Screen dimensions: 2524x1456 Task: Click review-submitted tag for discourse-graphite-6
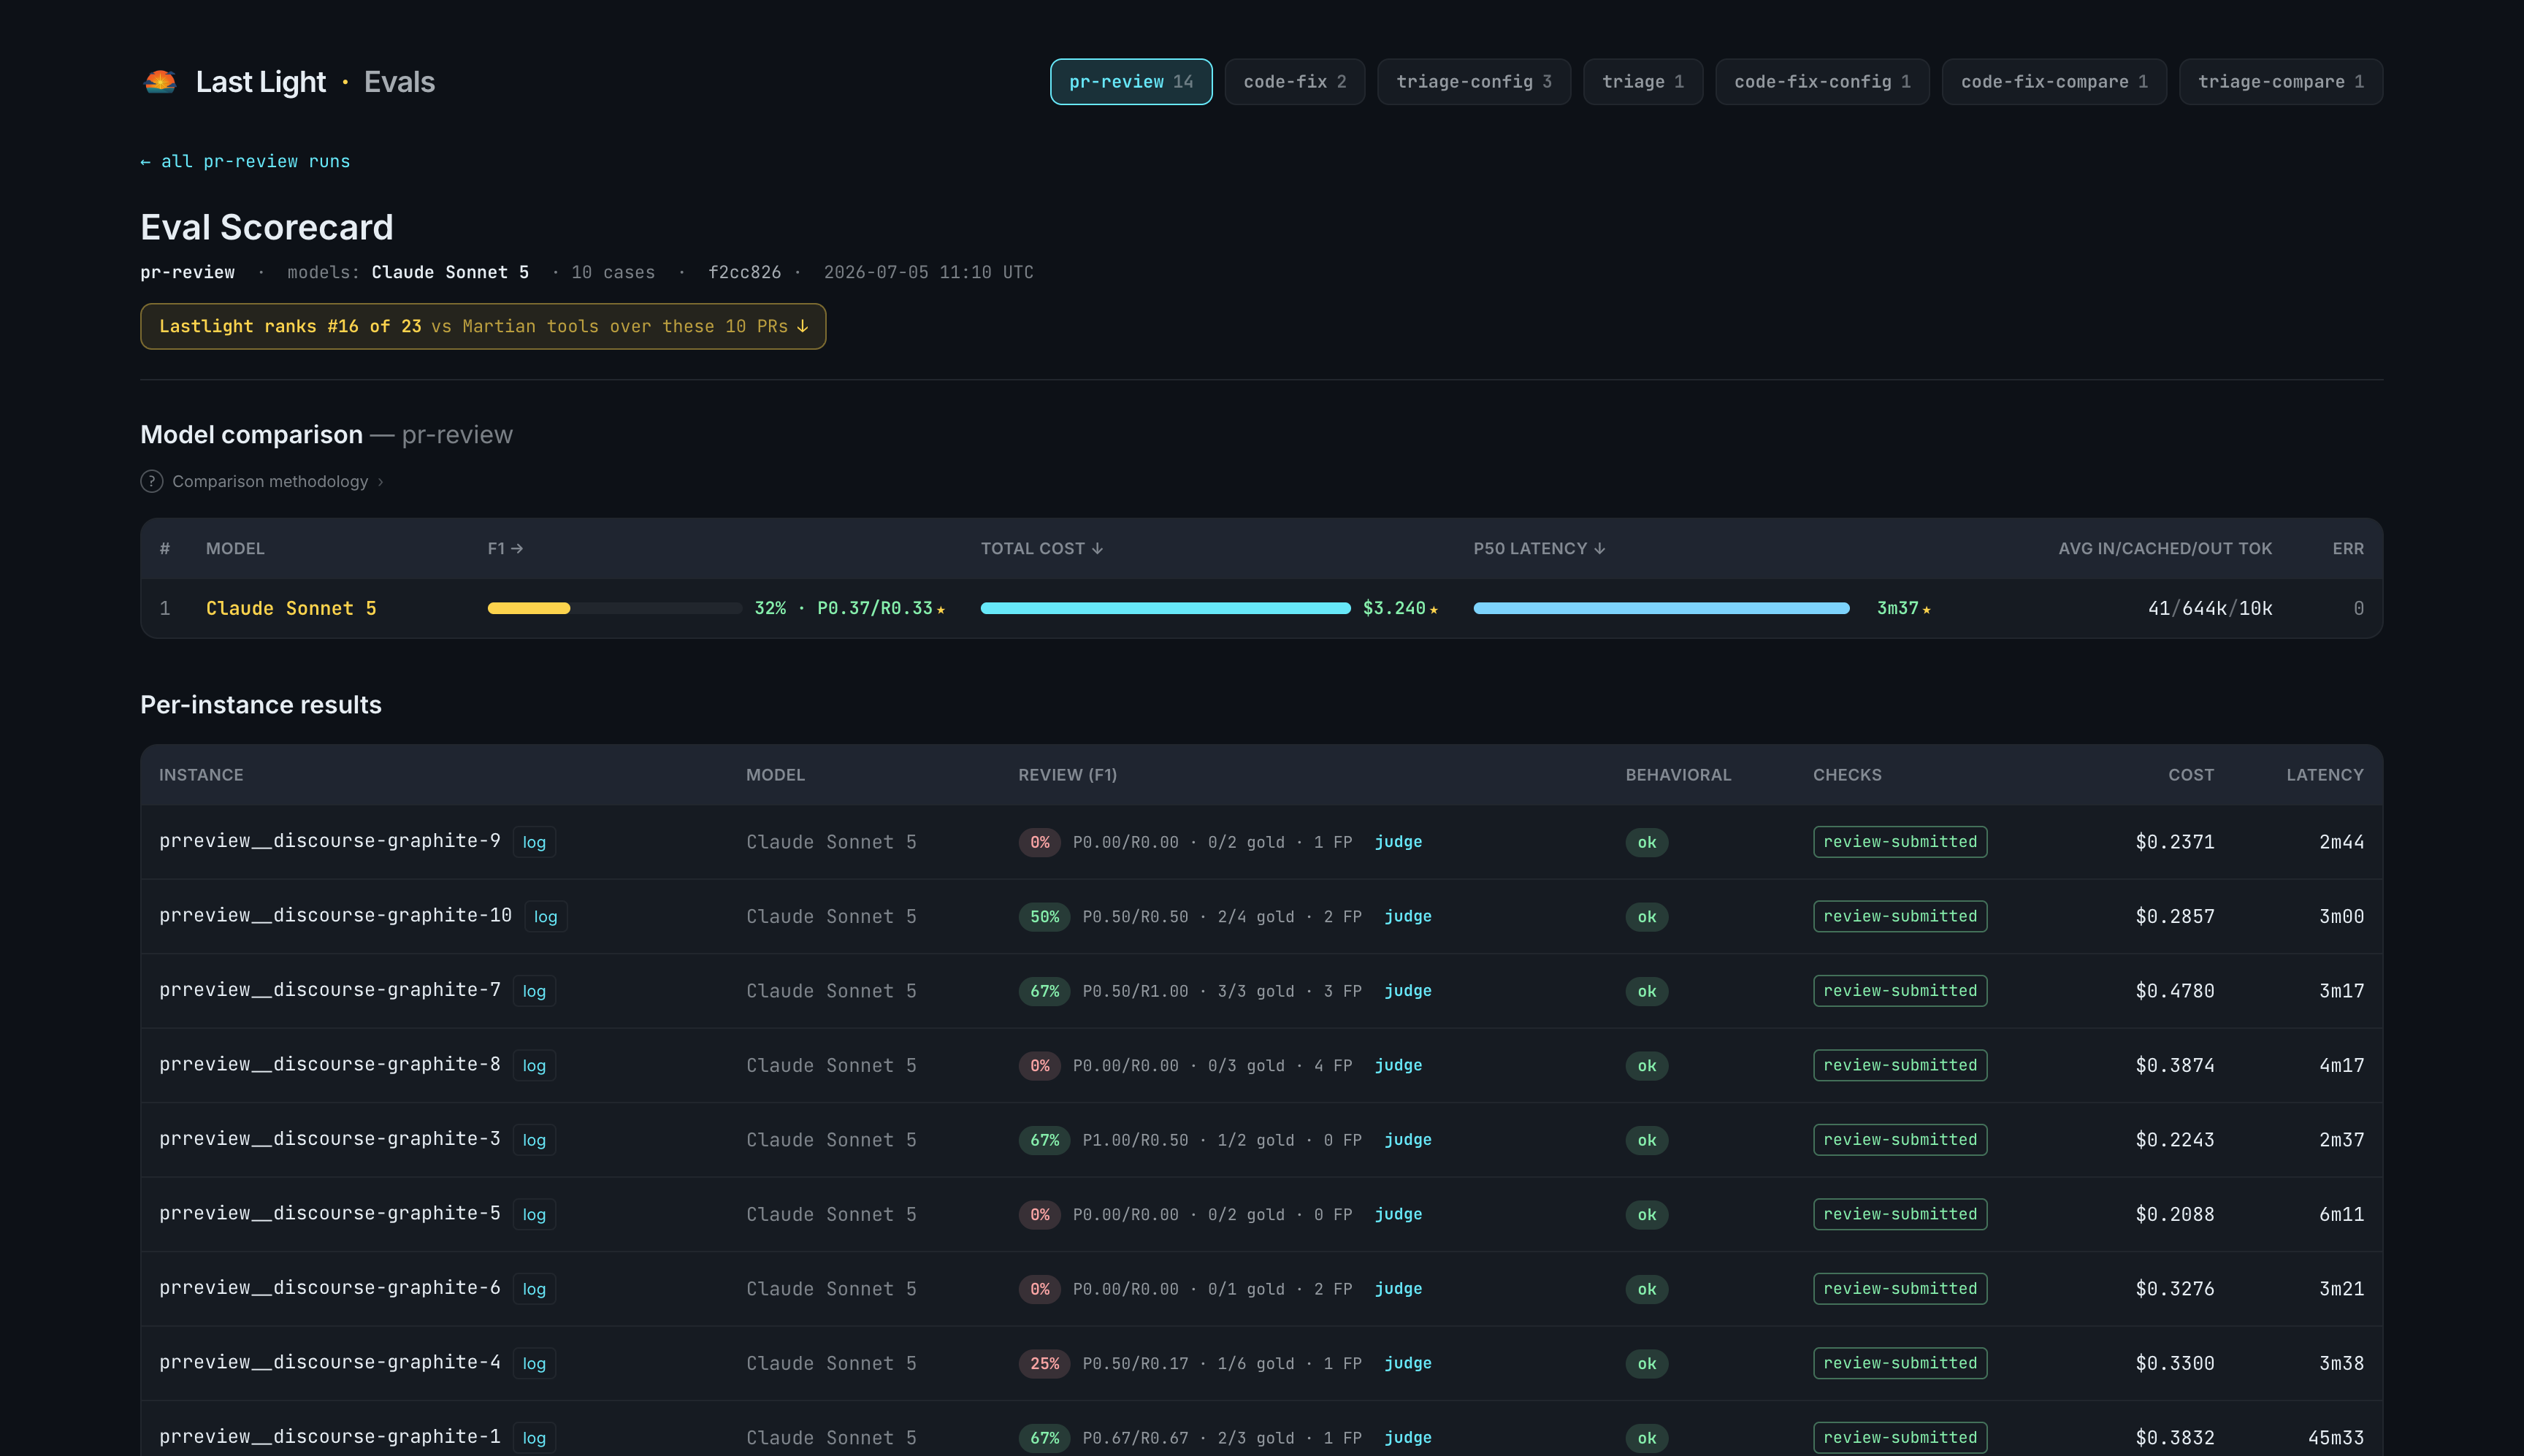coord(1900,1289)
